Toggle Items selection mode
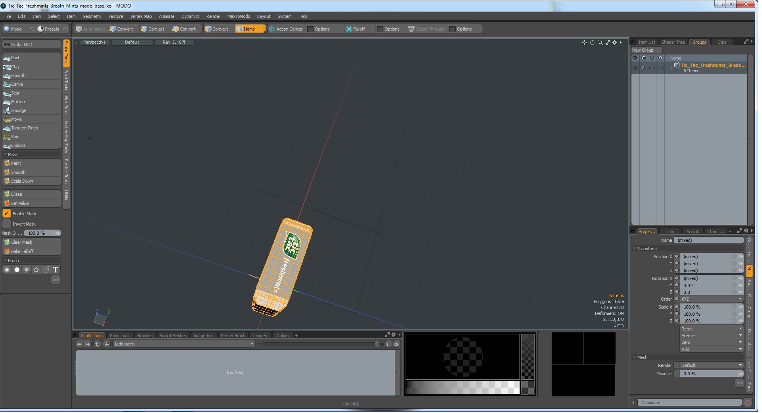Viewport: 762px width, 413px height. click(250, 29)
